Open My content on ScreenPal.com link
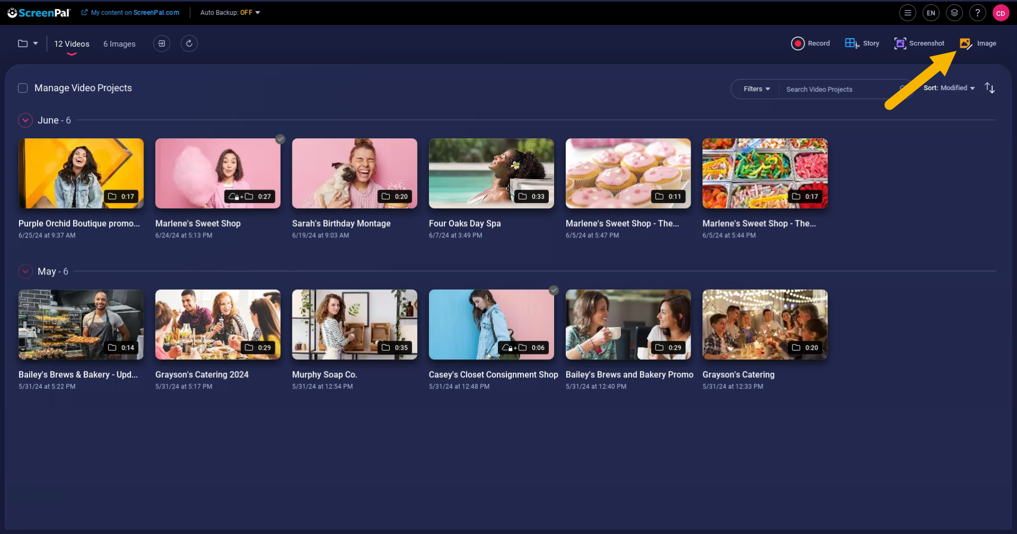Screen dimensions: 1017x534 click(130, 13)
